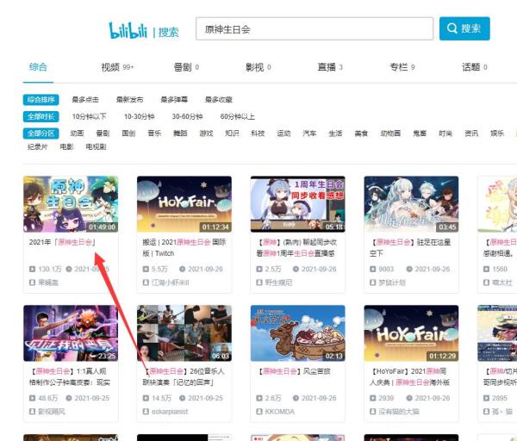Viewport: 517px width, 441px height.
Task: Filter duration to 60分钟以上
Action: click(238, 116)
